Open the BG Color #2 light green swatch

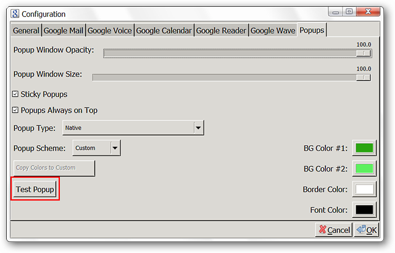tap(364, 168)
